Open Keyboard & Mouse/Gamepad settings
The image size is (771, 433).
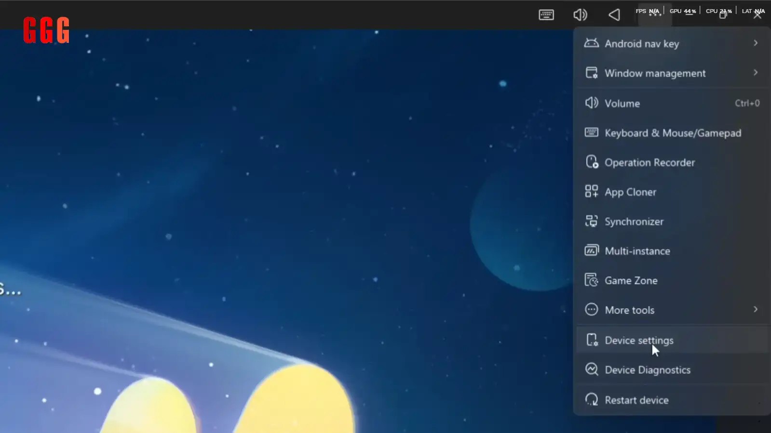[672, 133]
